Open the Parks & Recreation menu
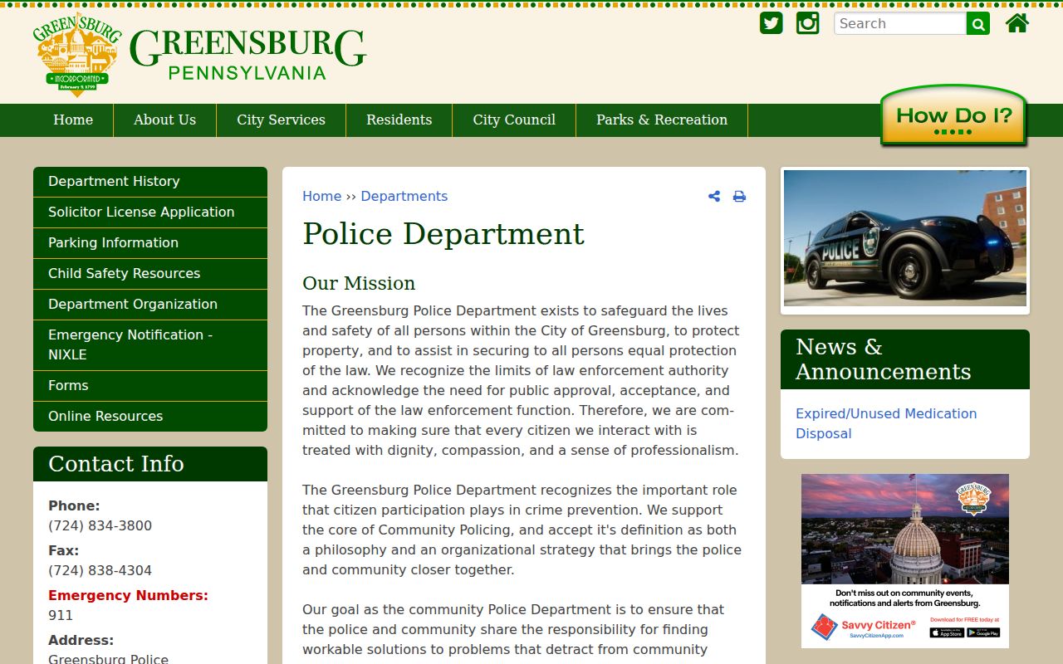The height and width of the screenshot is (664, 1063). click(x=662, y=120)
